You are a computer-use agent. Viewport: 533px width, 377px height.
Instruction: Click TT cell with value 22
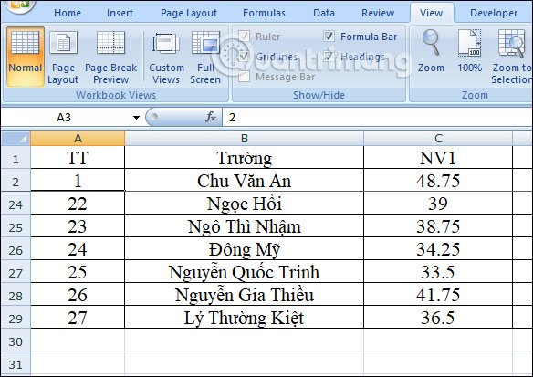coord(78,204)
